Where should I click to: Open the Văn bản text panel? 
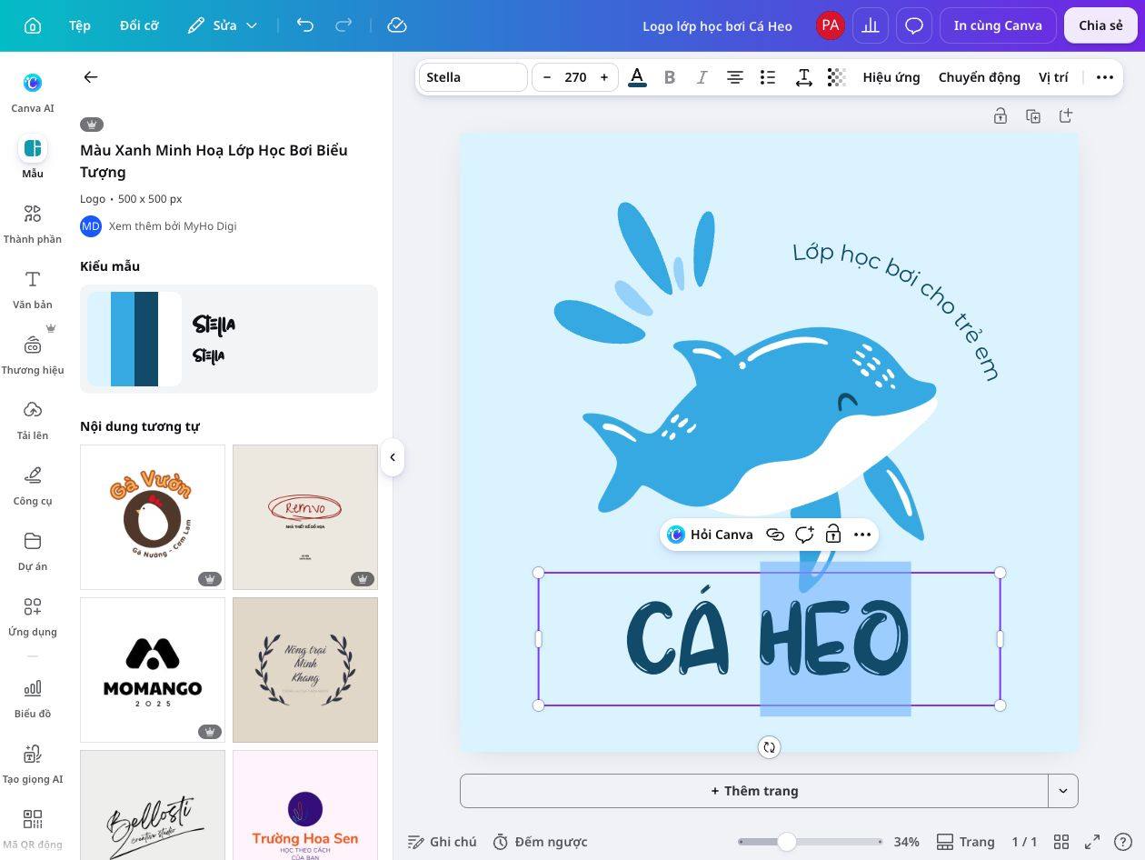[33, 289]
